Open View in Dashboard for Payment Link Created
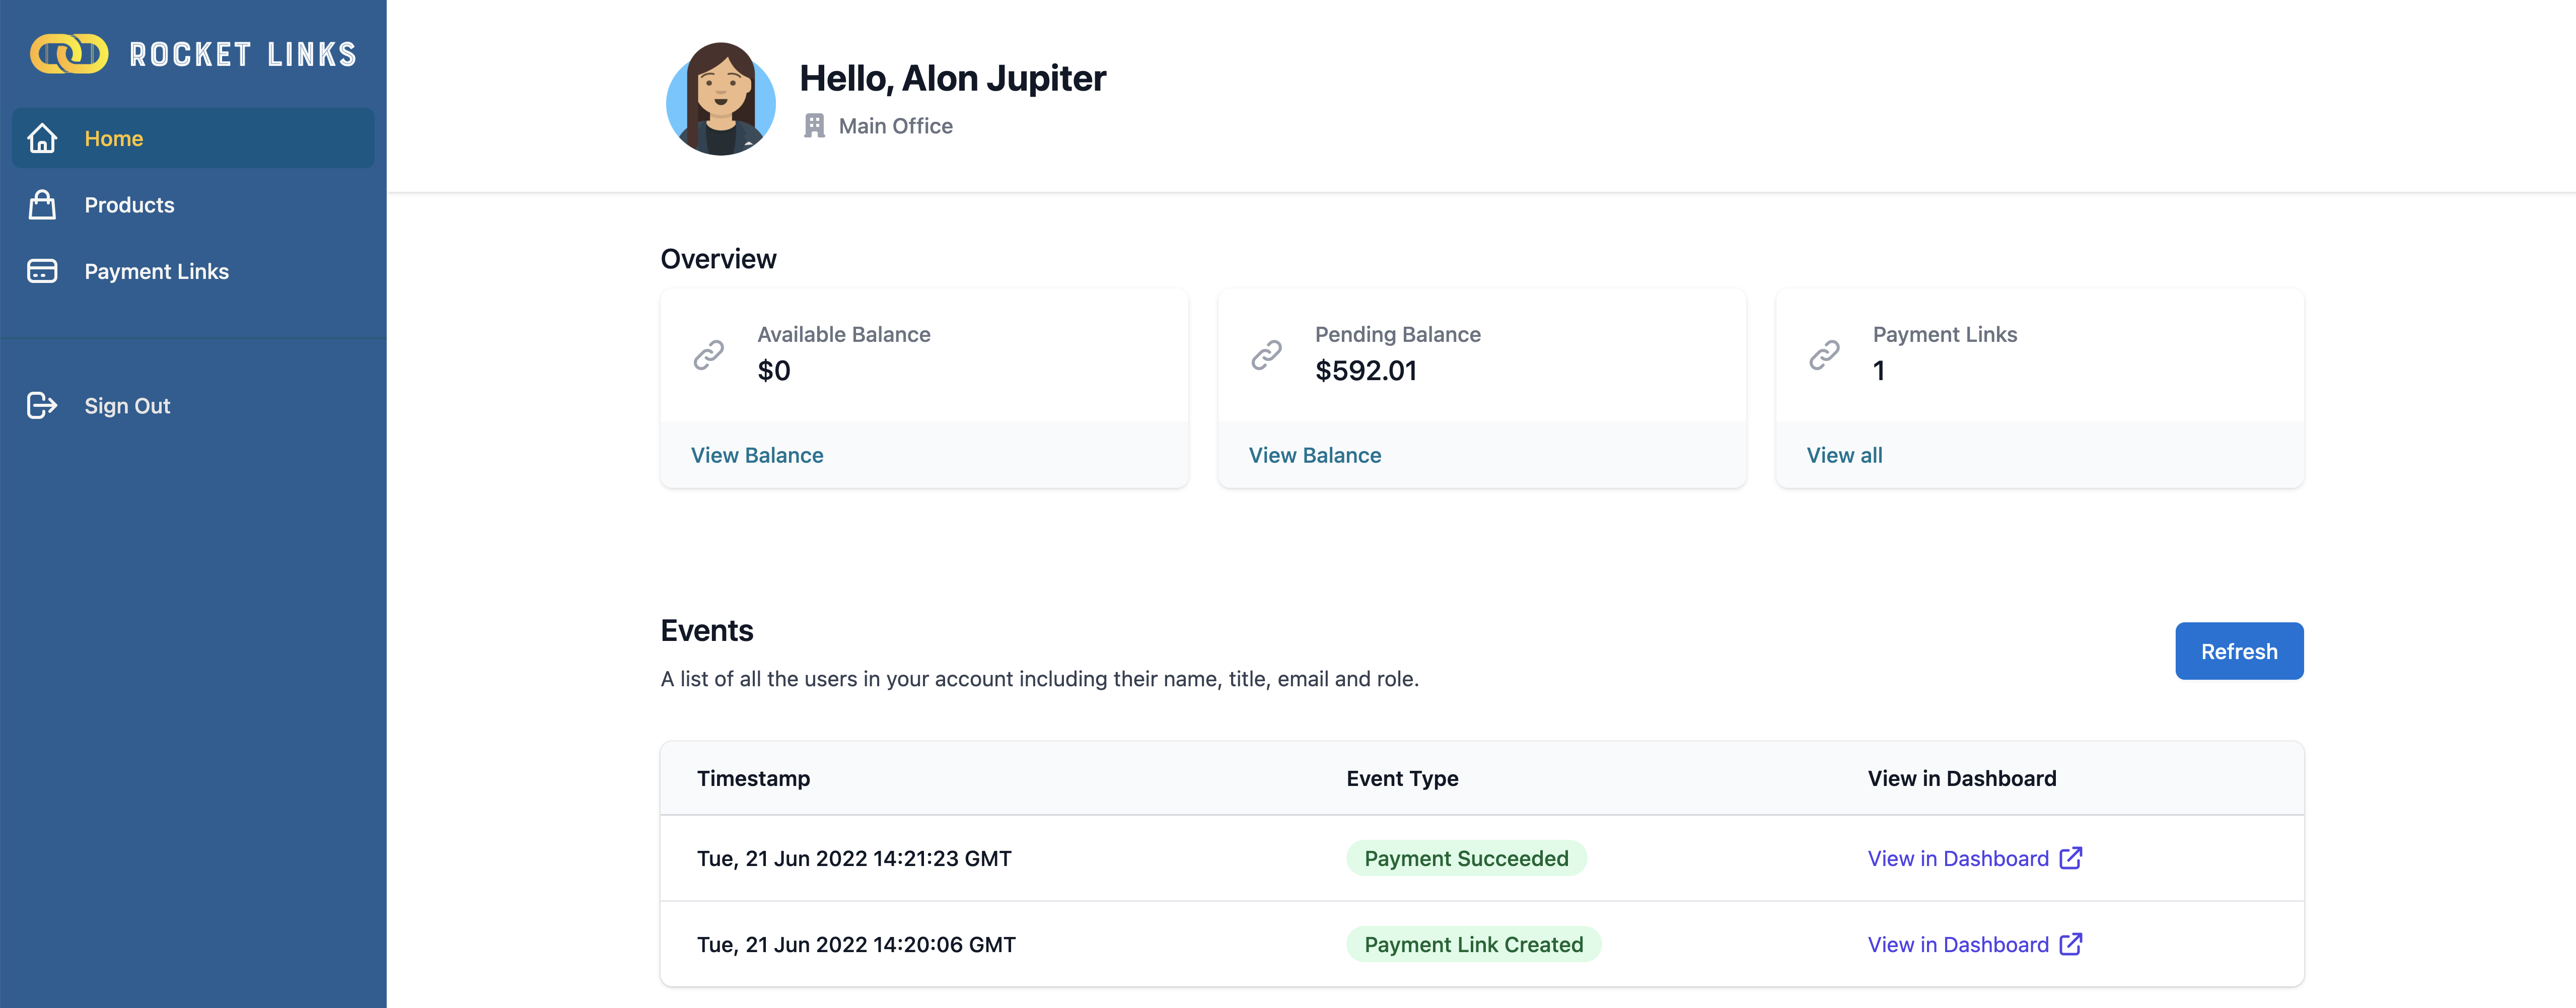Image resolution: width=2576 pixels, height=1008 pixels. click(1975, 944)
